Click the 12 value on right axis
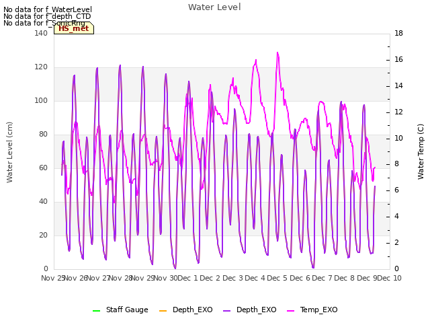Image resolution: width=430 pixels, height=323 pixels. 398,112
